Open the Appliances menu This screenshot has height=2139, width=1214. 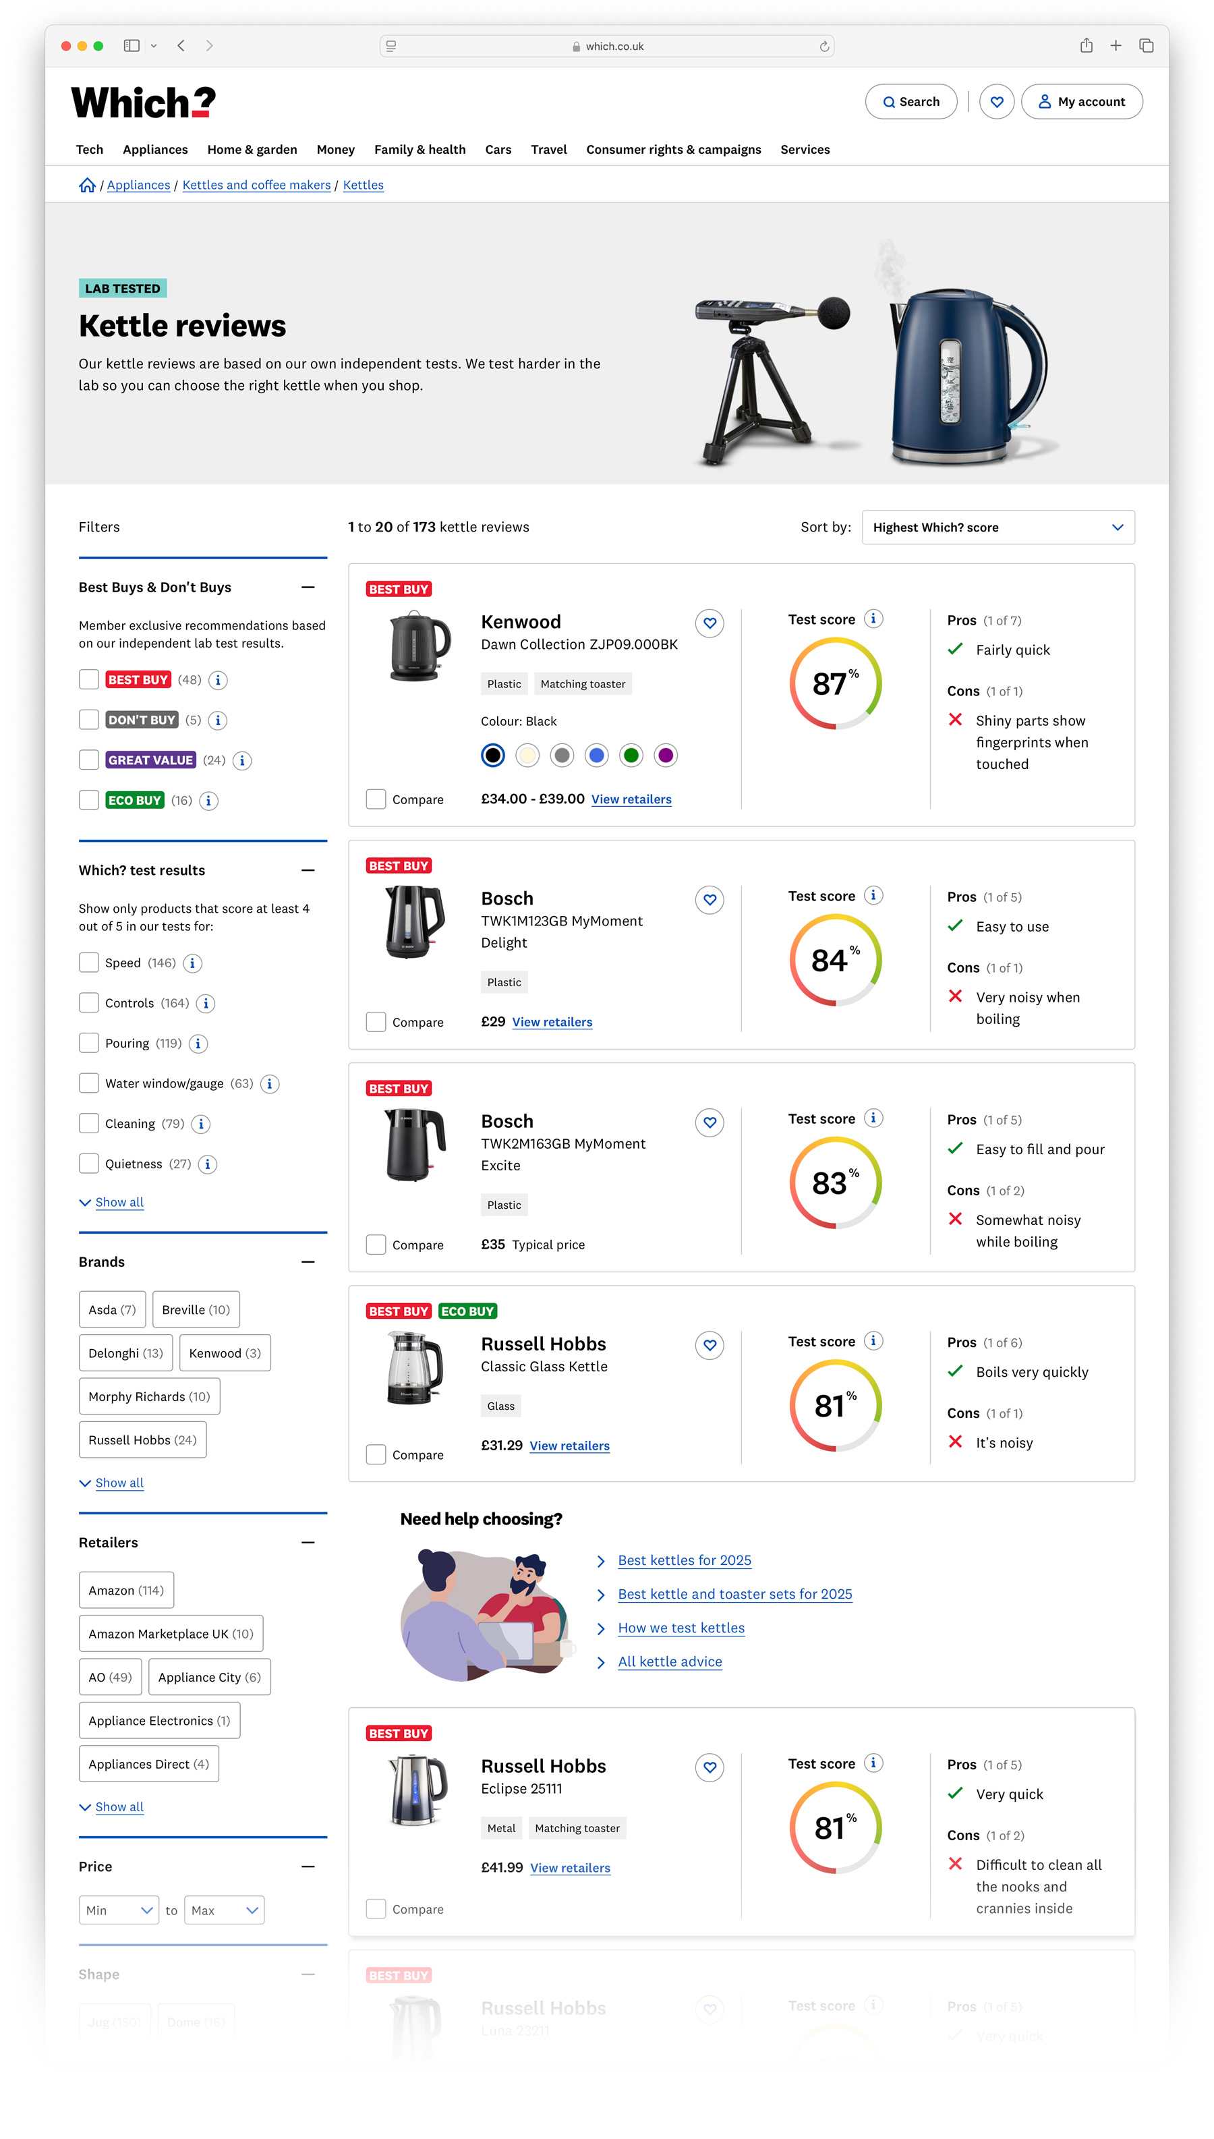(x=155, y=149)
